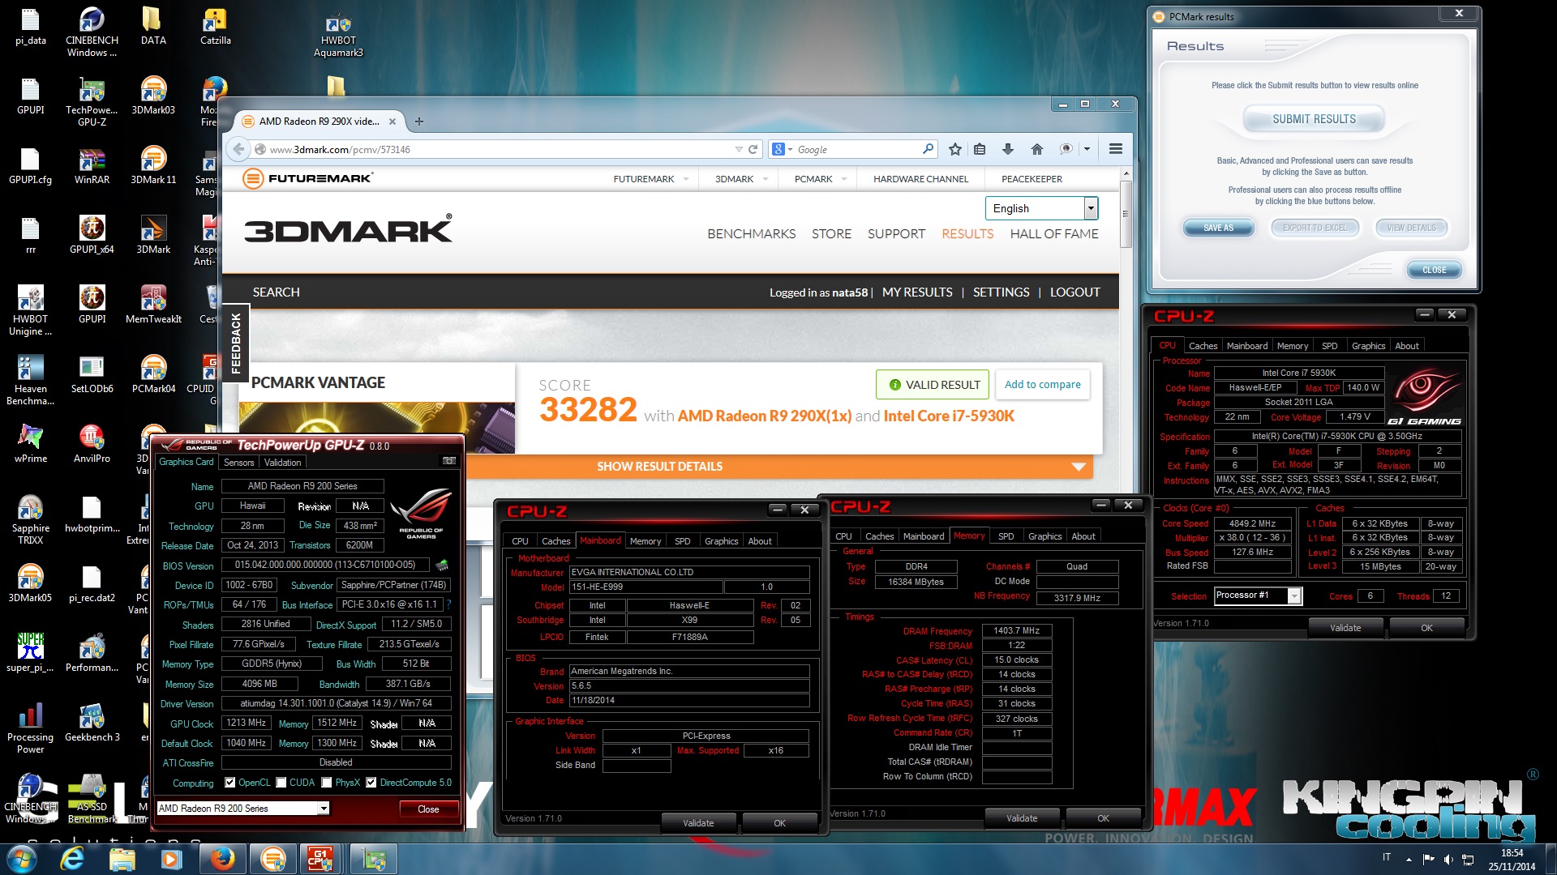This screenshot has height=875, width=1557.
Task: Open SetLODb6 desktop icon
Action: tap(92, 374)
